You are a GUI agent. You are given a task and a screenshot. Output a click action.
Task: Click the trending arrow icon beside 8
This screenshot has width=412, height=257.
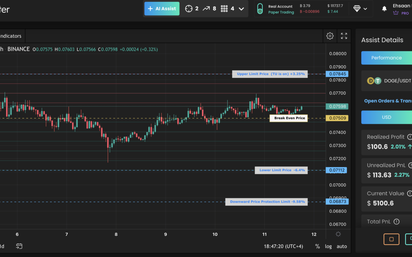pyautogui.click(x=206, y=8)
